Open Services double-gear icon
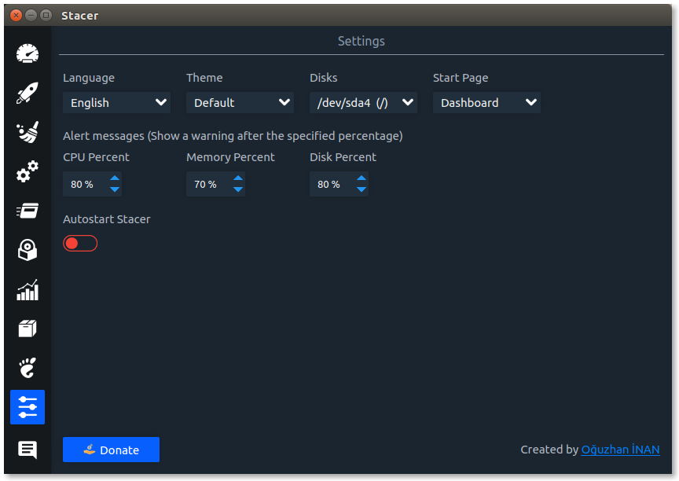This screenshot has height=481, width=679. [28, 171]
